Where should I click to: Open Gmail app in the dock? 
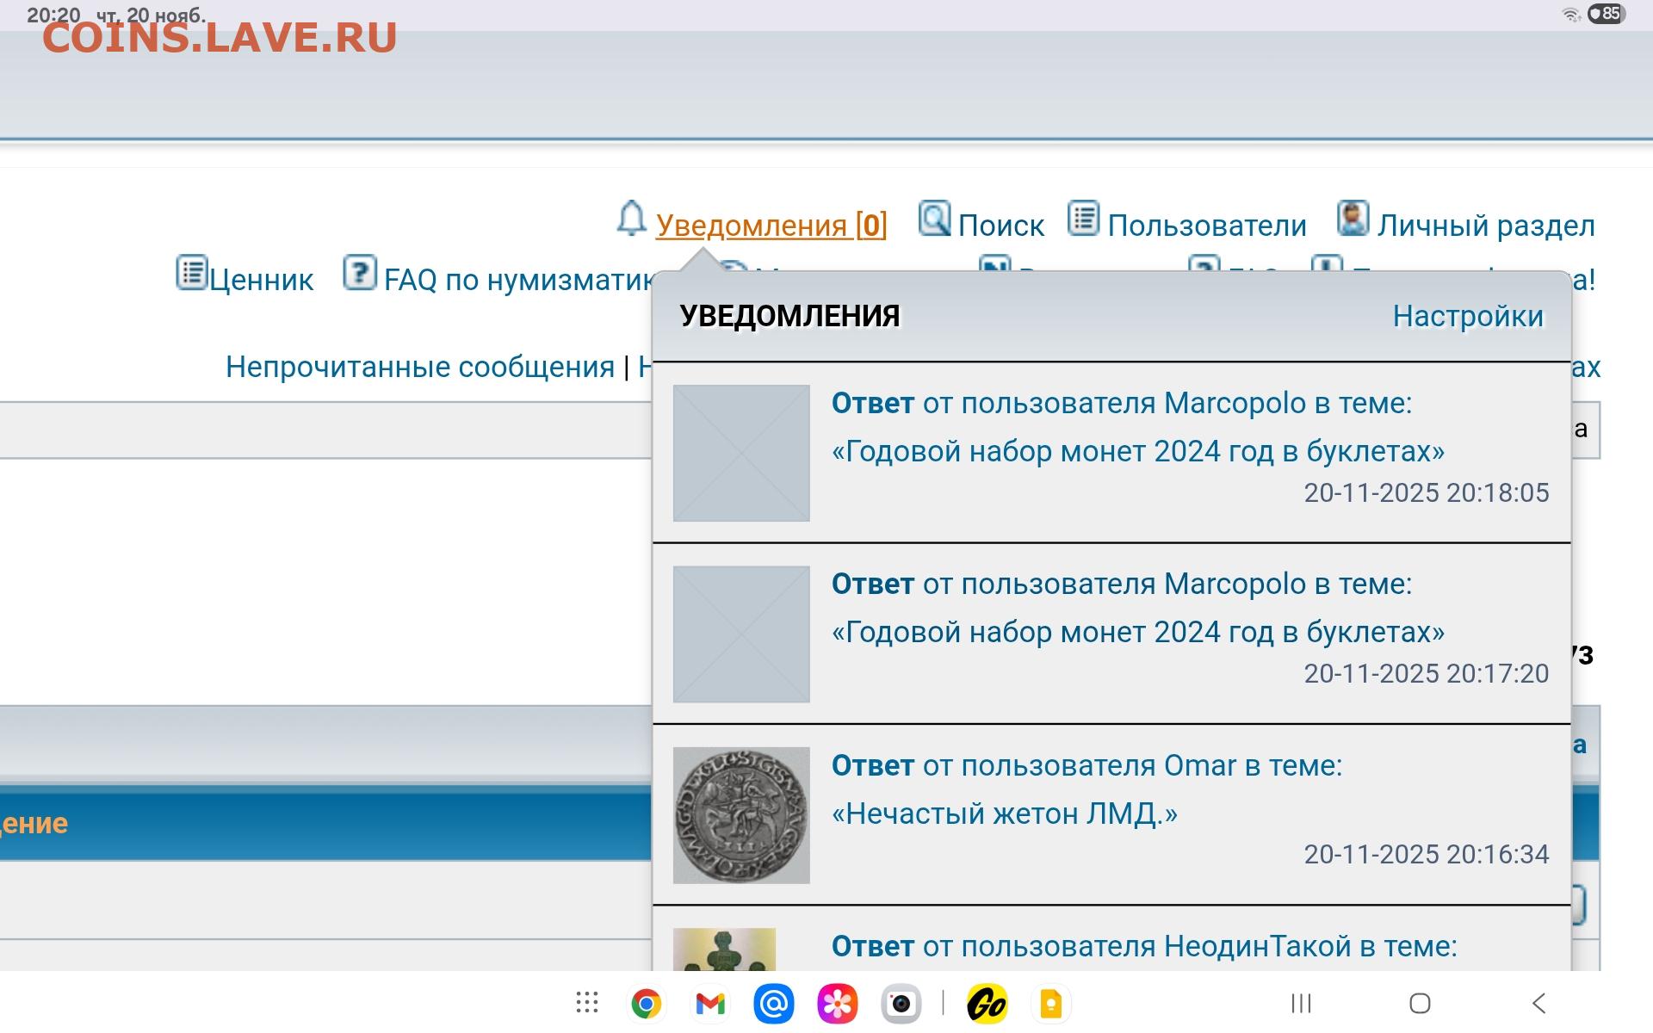pyautogui.click(x=710, y=1004)
